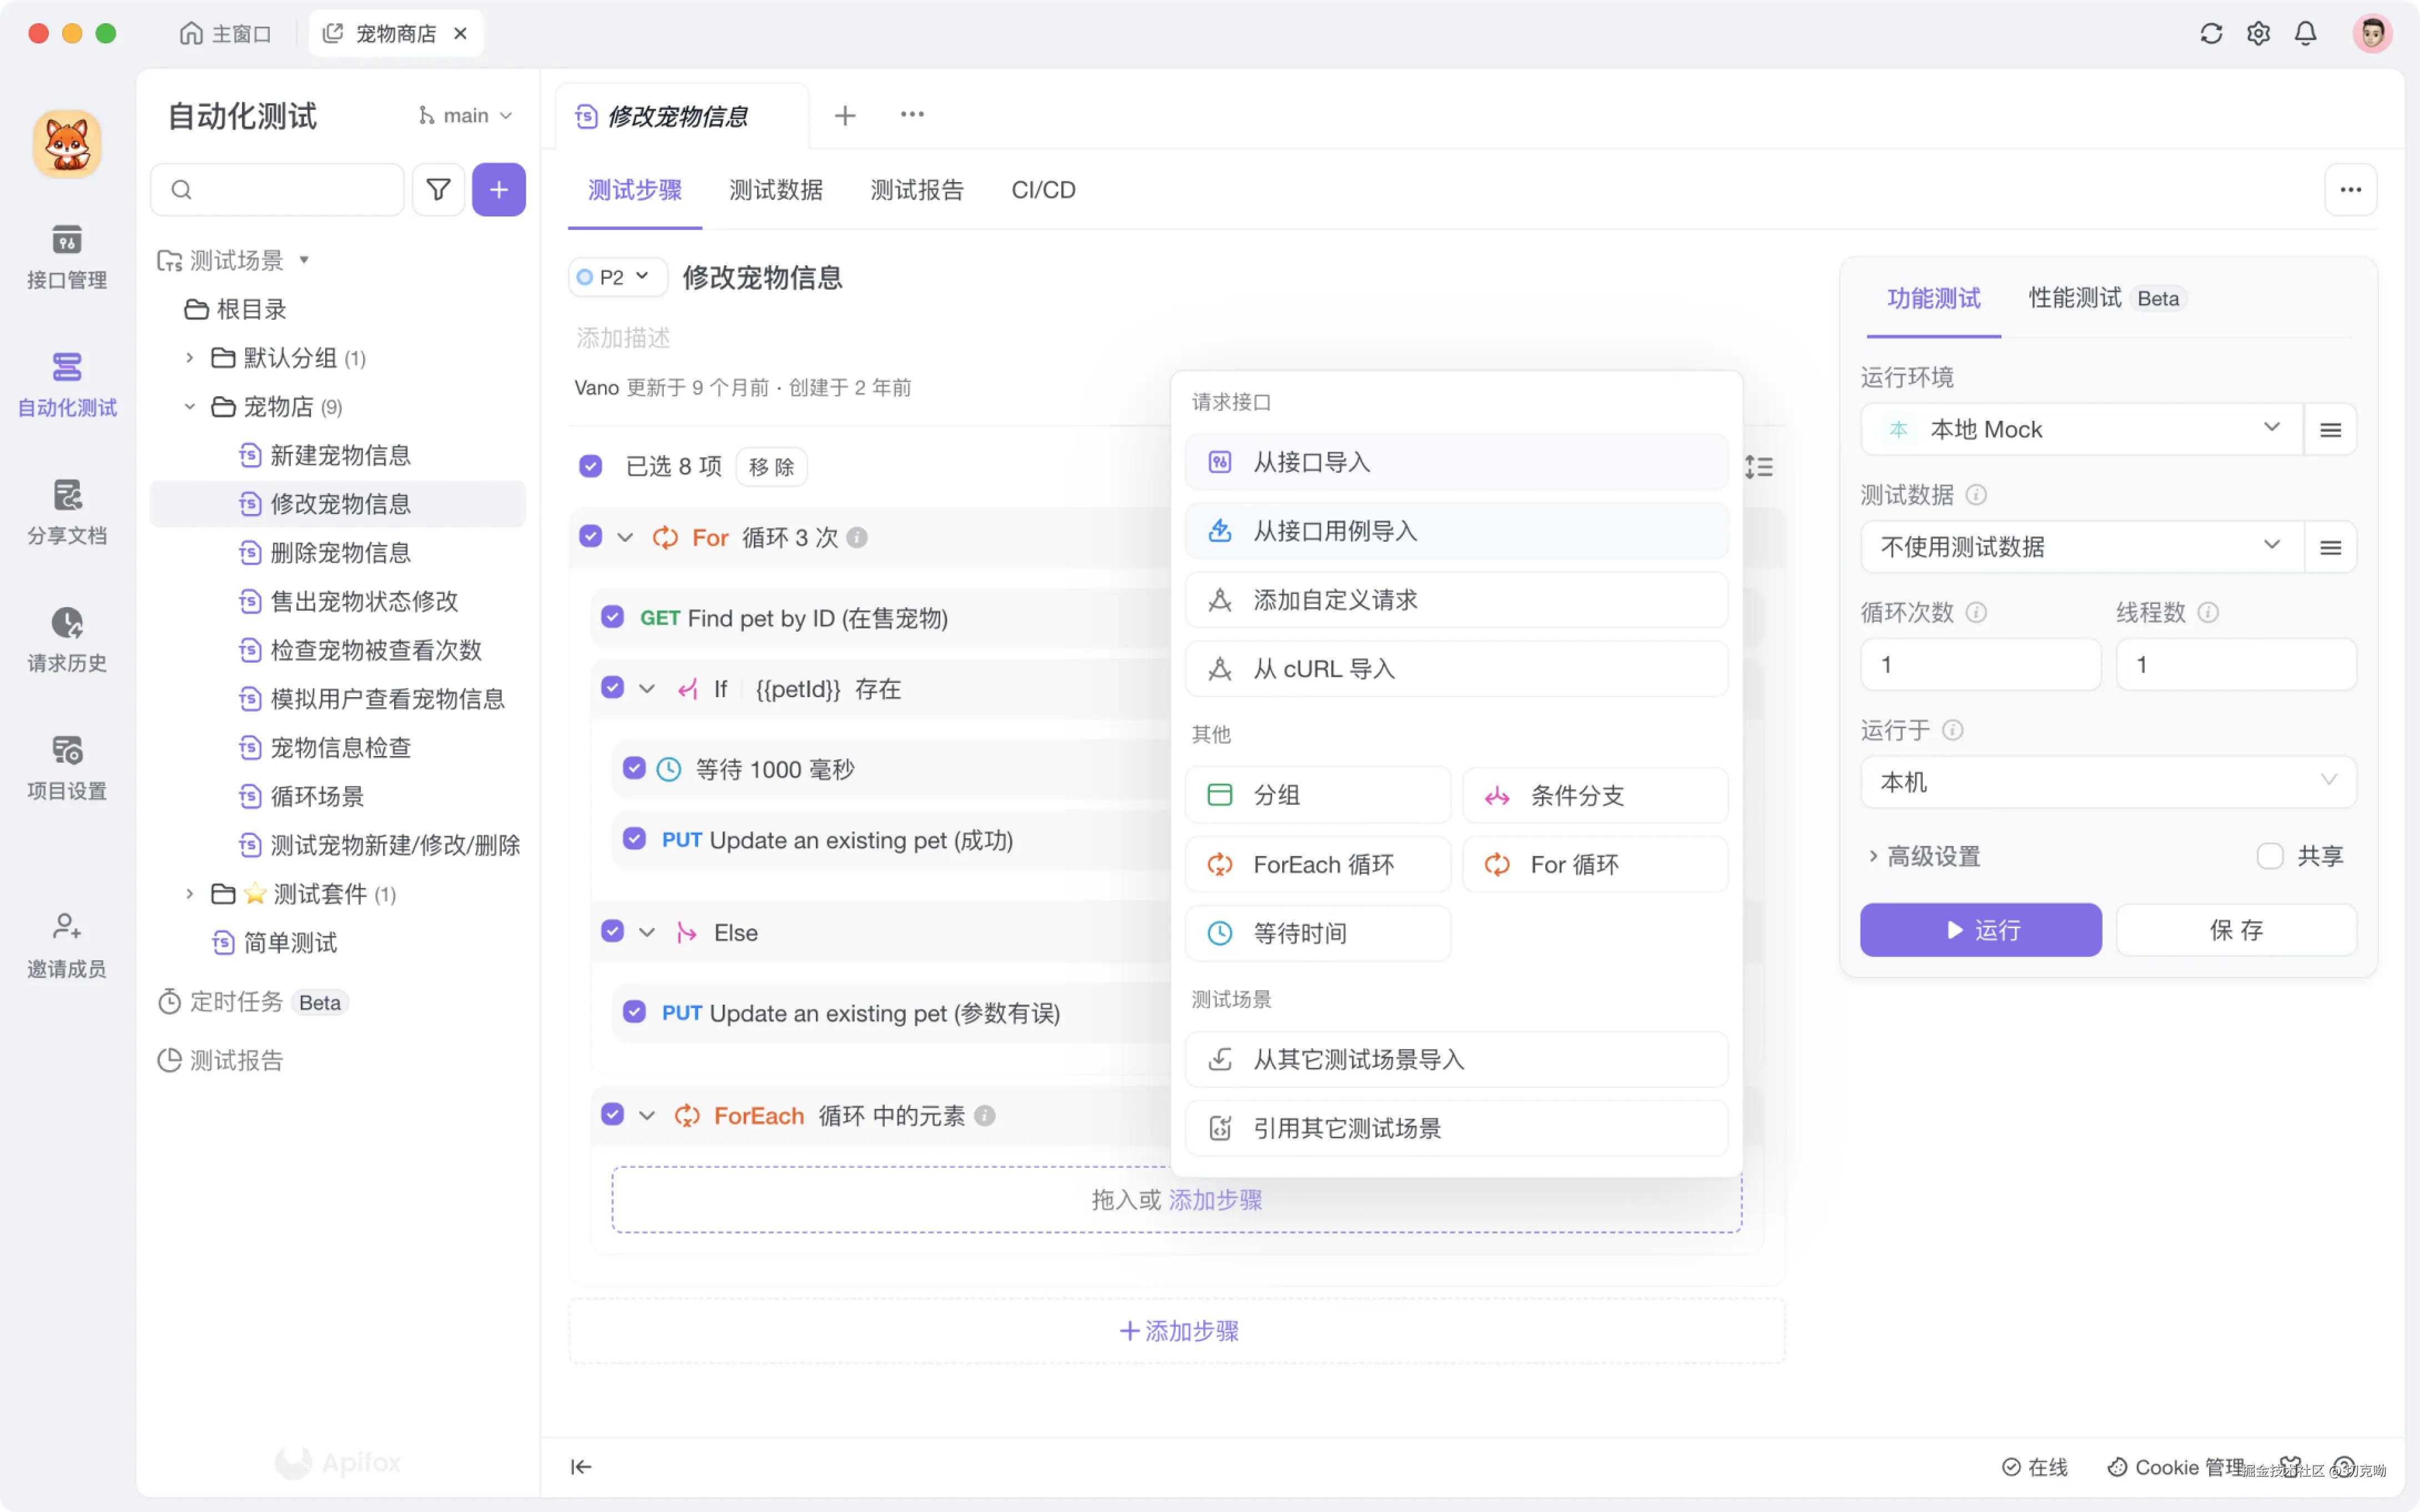Uncheck the For 循环 step checkbox
The image size is (2420, 1512).
pos(591,537)
